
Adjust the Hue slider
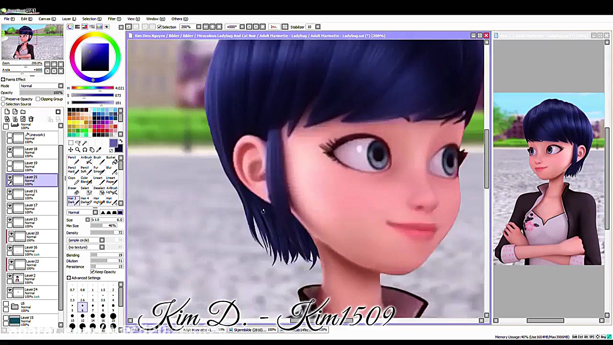point(92,88)
